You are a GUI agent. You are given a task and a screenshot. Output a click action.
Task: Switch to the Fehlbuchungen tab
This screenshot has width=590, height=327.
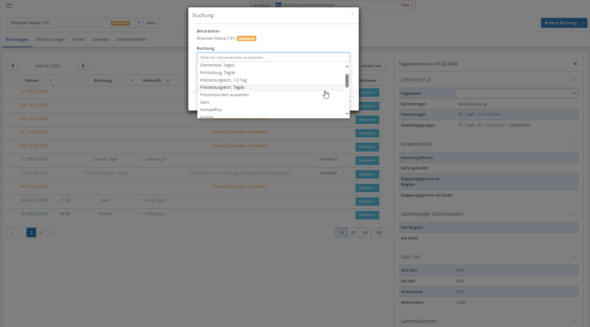pos(50,39)
